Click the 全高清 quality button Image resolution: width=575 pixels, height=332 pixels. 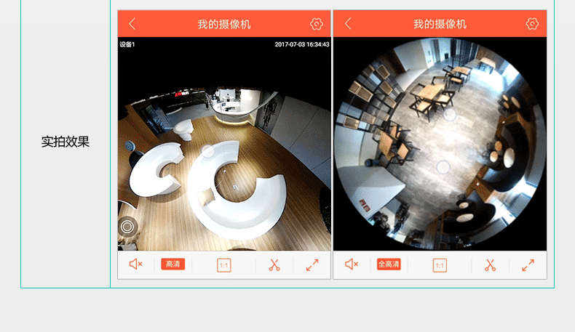[389, 264]
